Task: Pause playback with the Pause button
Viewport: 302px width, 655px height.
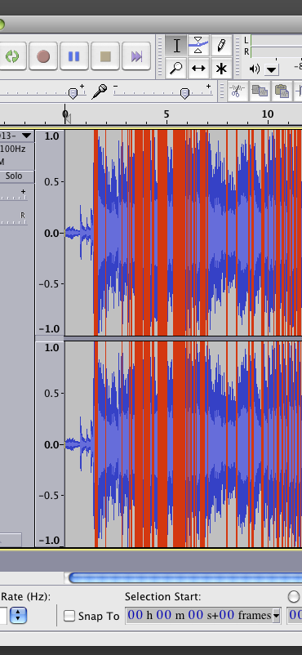Action: click(x=74, y=56)
